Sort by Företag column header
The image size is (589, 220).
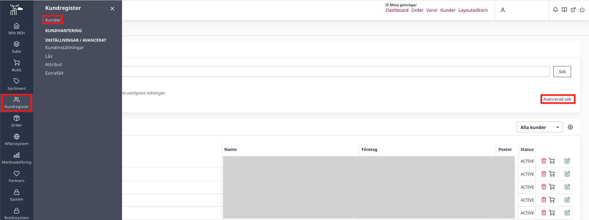tap(369, 149)
